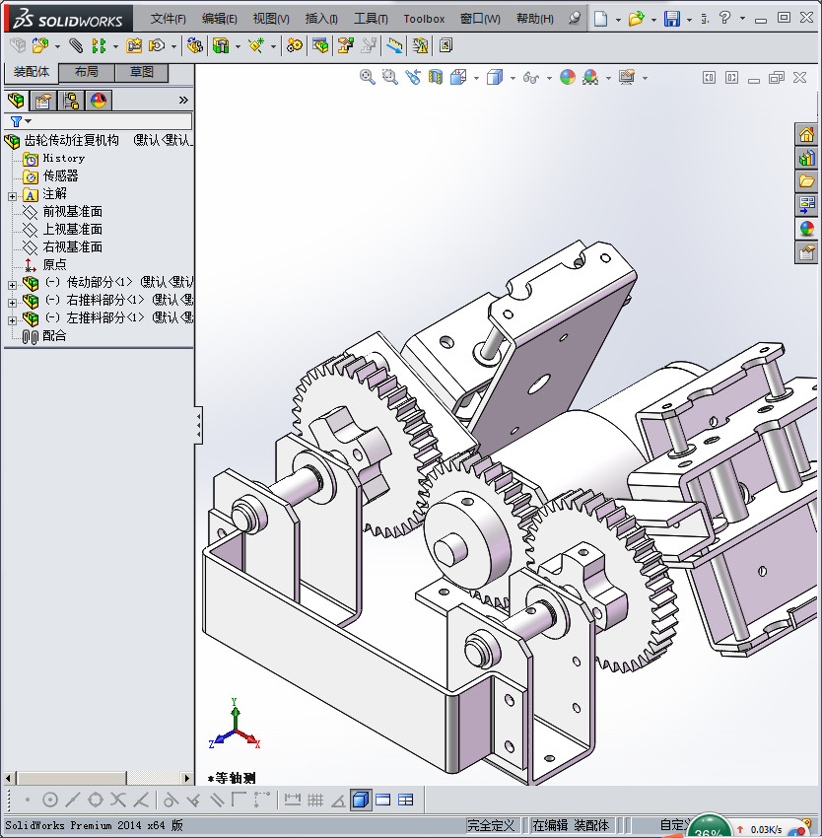Toggle the parallel snap icon
Viewport: 822px width, 838px height.
217,801
